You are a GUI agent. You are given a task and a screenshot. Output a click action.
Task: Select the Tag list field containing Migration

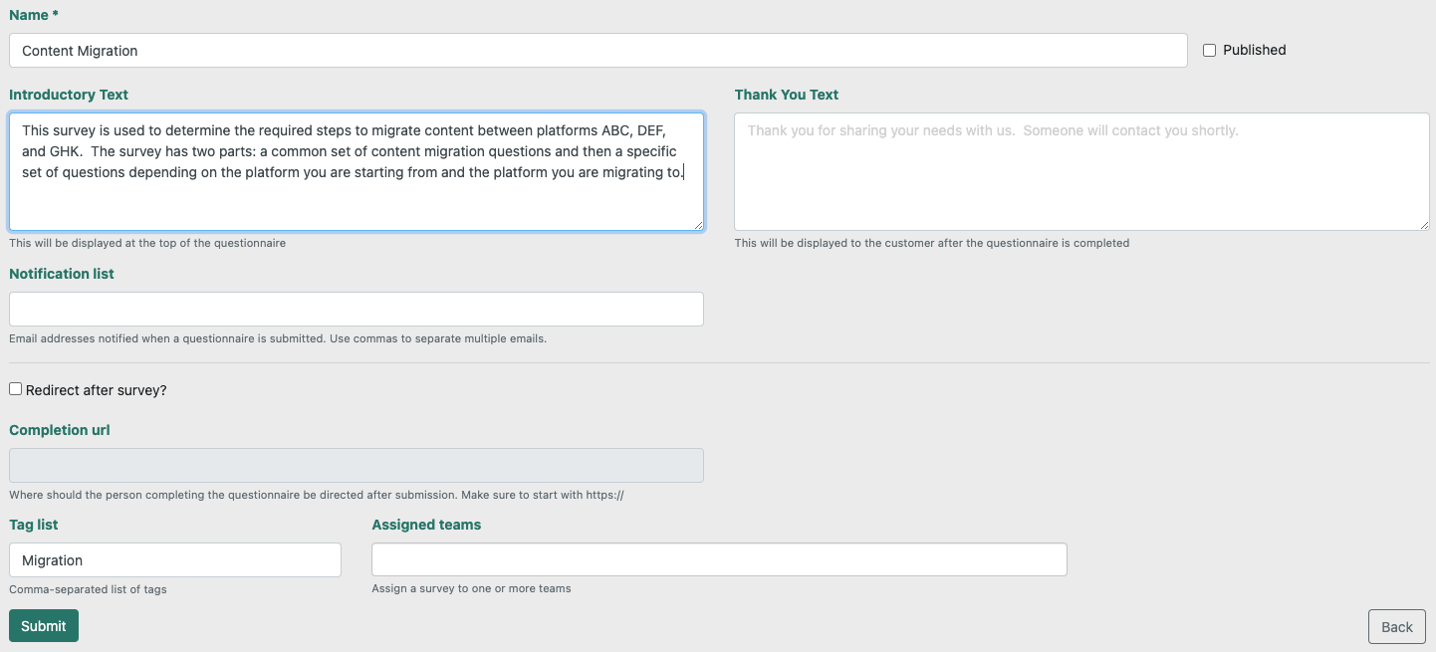pos(174,559)
